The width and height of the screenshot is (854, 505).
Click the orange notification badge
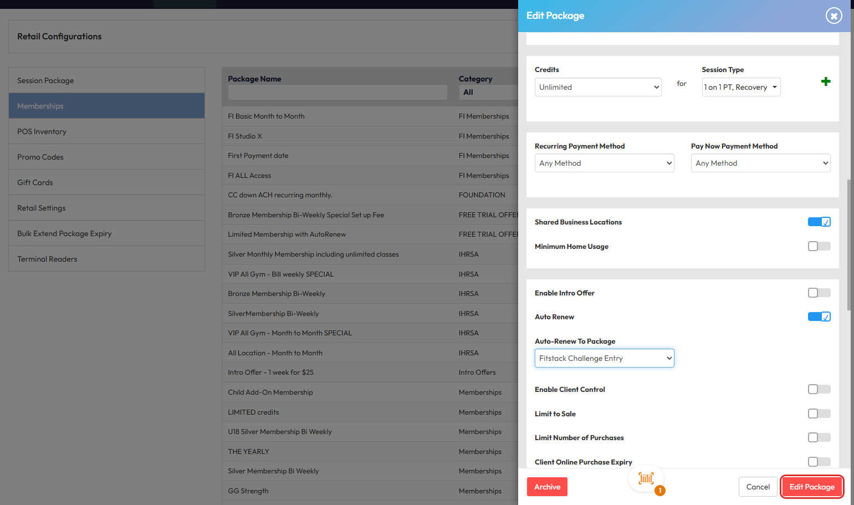click(x=659, y=491)
